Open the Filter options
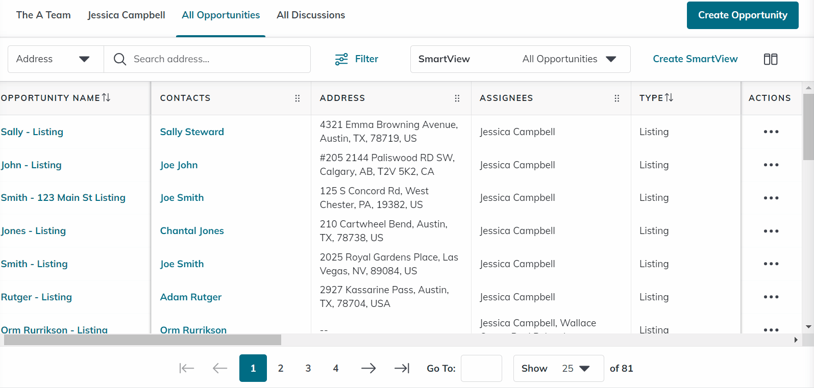The image size is (814, 388). tap(356, 59)
